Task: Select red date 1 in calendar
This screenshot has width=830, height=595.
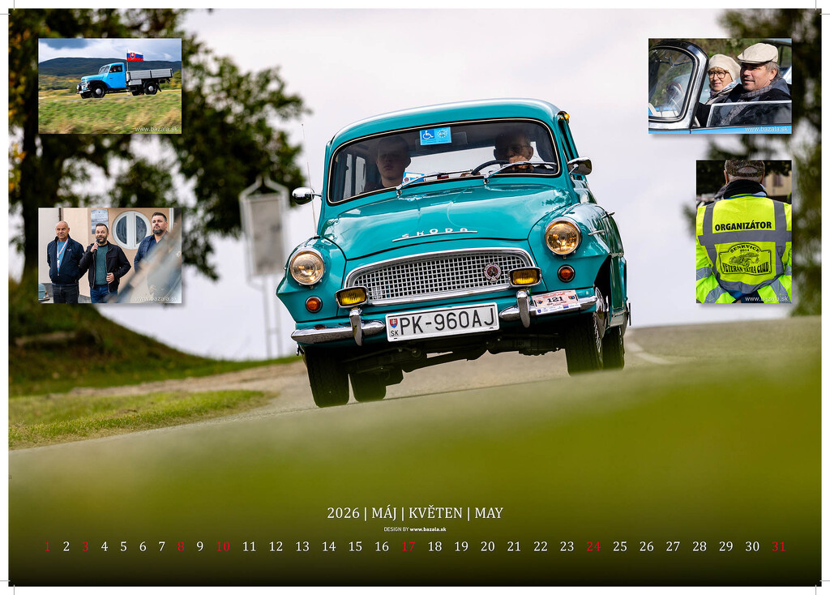Action: [47, 546]
